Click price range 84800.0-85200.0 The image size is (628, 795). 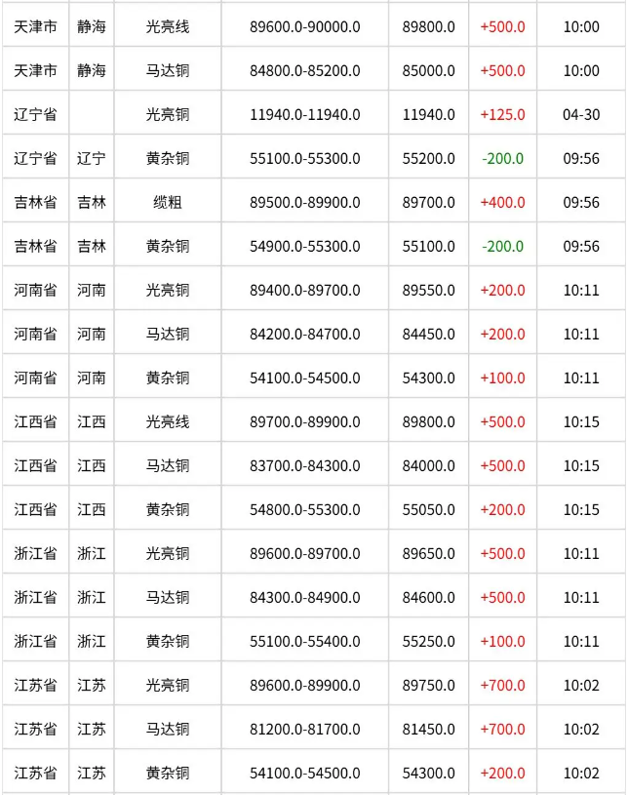[x=304, y=71]
